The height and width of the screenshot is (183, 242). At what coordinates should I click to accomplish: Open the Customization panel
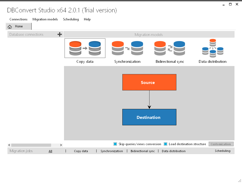tap(221, 144)
